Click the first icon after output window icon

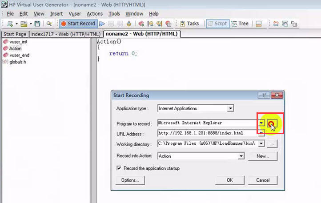pos(276,24)
